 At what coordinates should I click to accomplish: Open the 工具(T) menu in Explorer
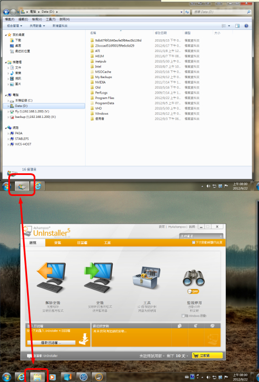[51, 19]
